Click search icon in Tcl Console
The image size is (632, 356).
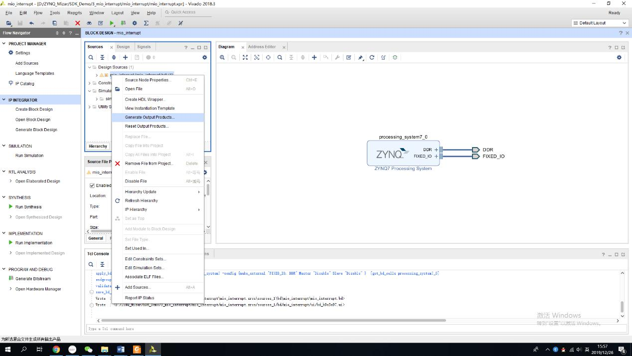click(91, 264)
